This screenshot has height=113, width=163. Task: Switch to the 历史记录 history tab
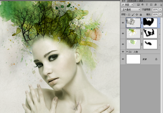(x=132, y=1)
